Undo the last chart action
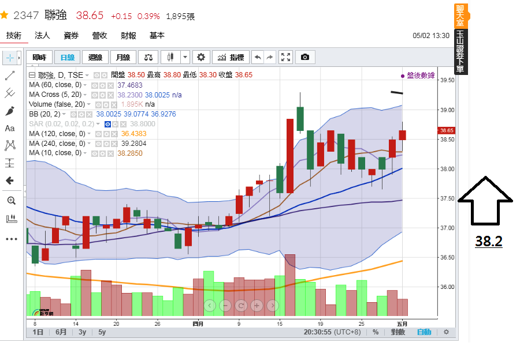The image size is (520, 346). click(x=257, y=57)
